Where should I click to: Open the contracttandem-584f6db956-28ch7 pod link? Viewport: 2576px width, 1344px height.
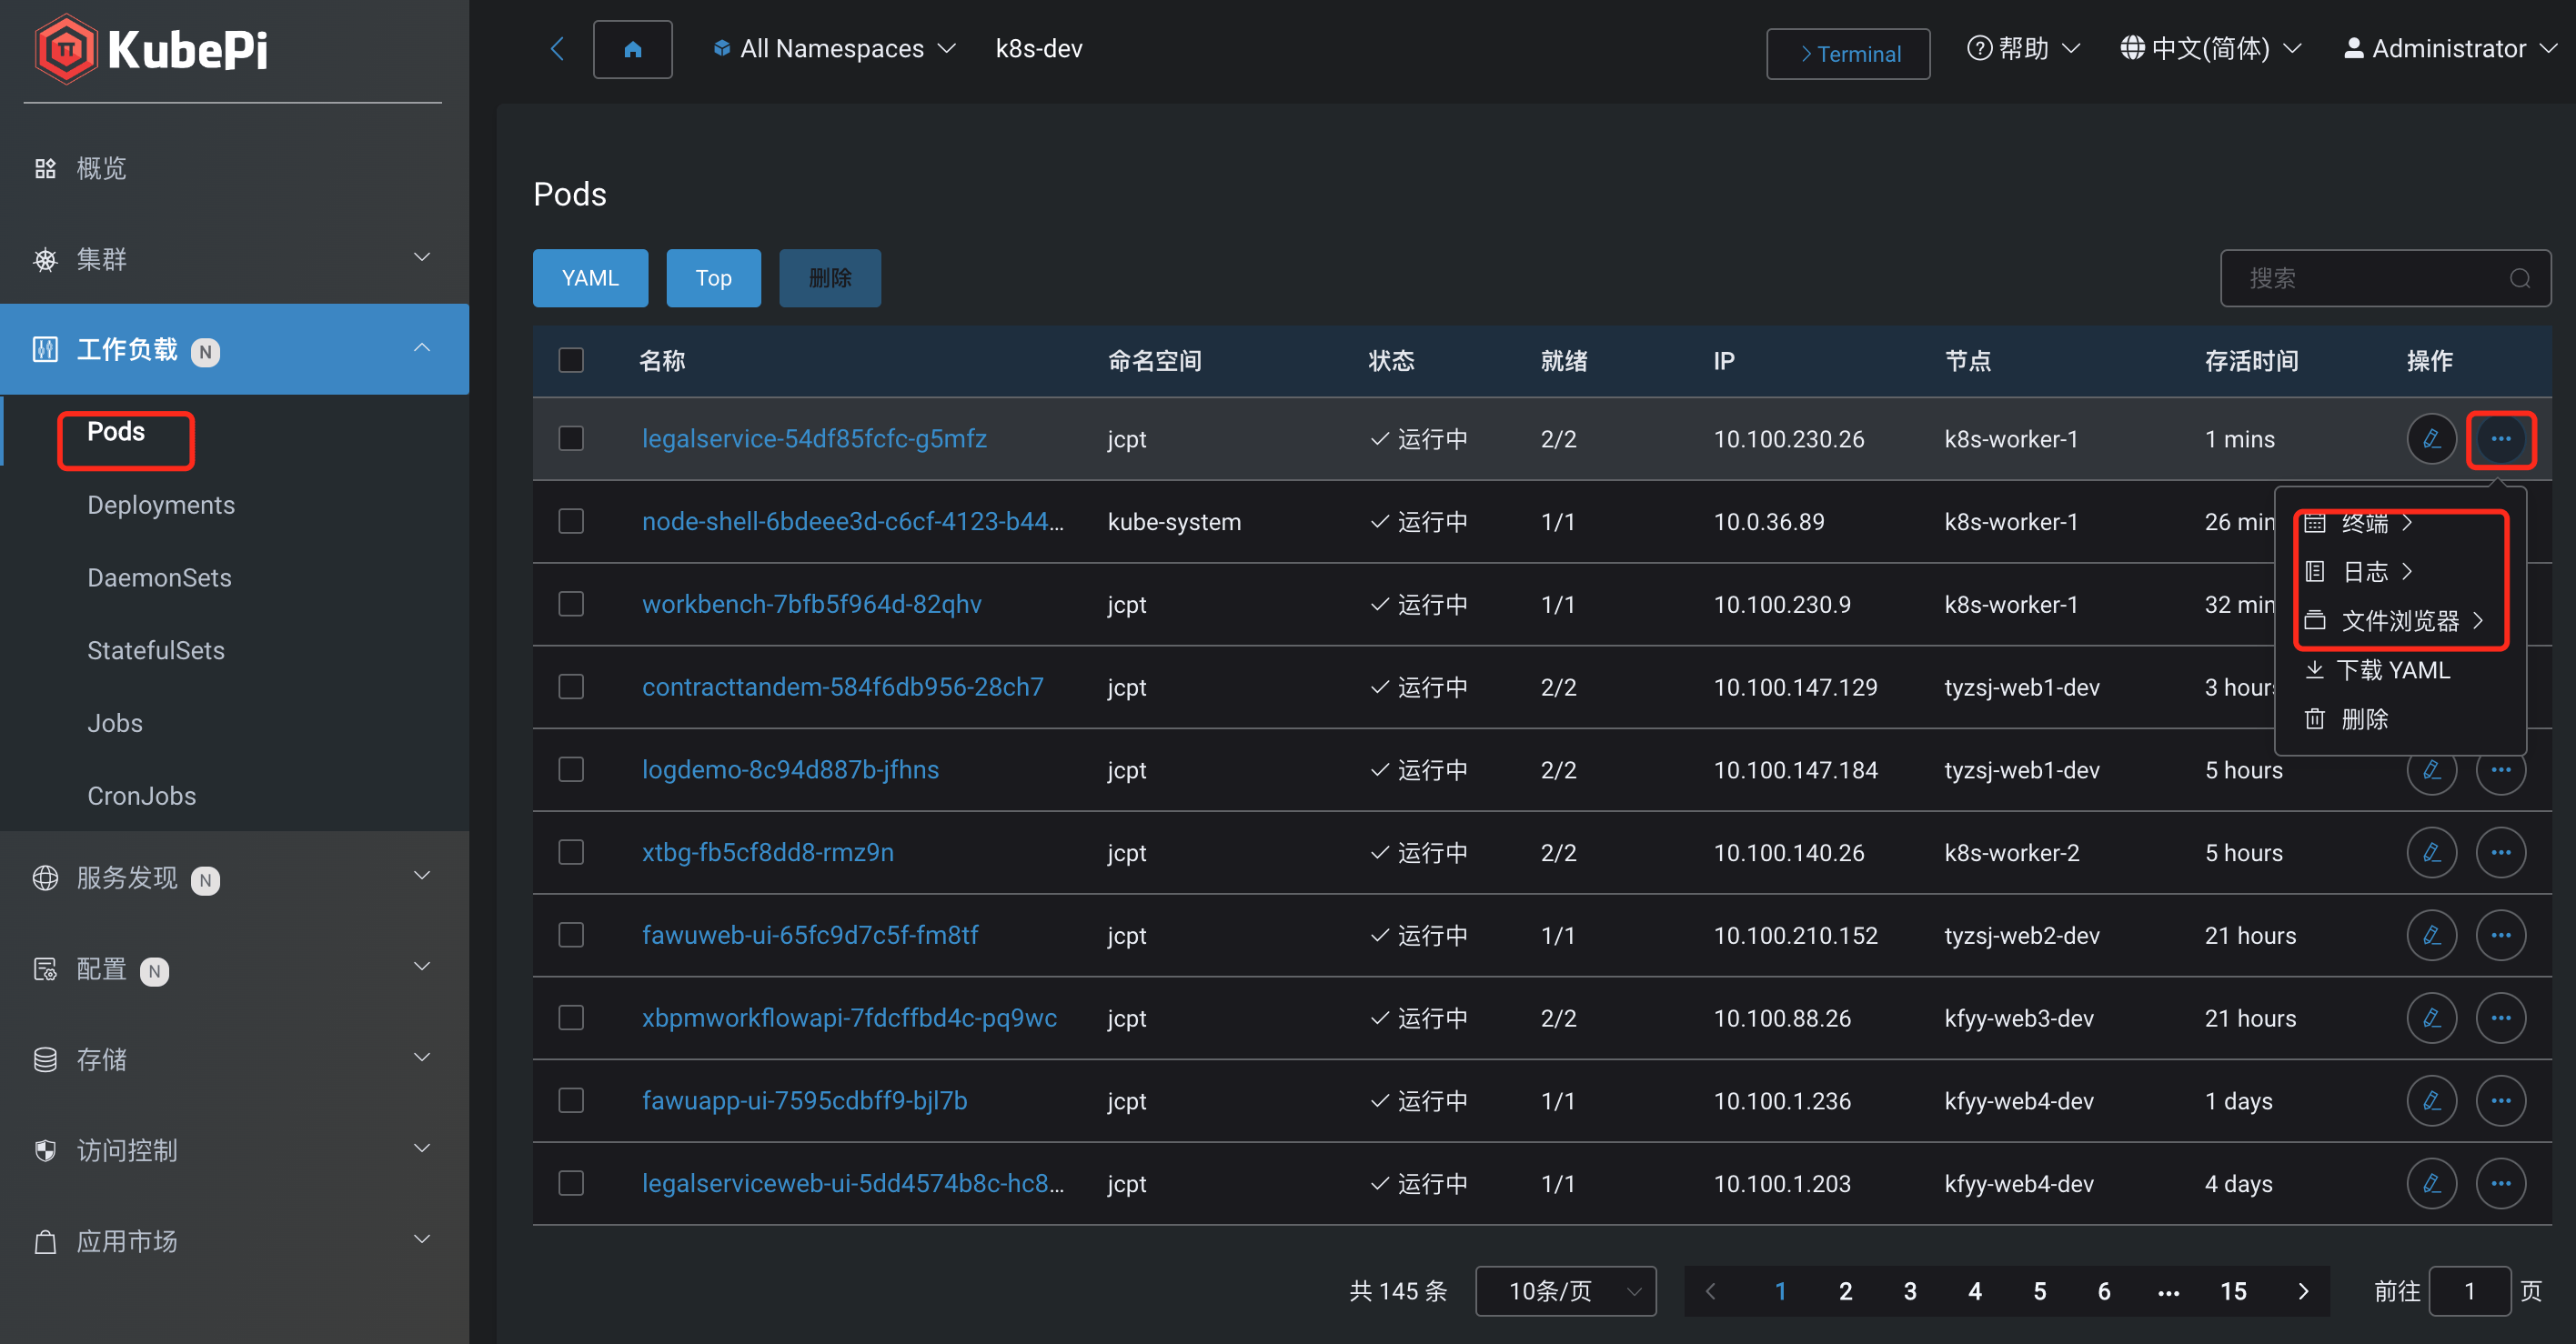842,687
